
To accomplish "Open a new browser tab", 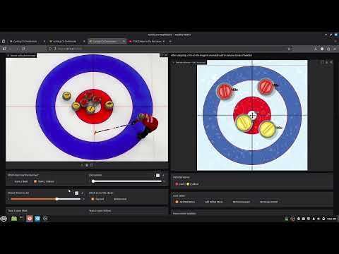I will point(170,42).
